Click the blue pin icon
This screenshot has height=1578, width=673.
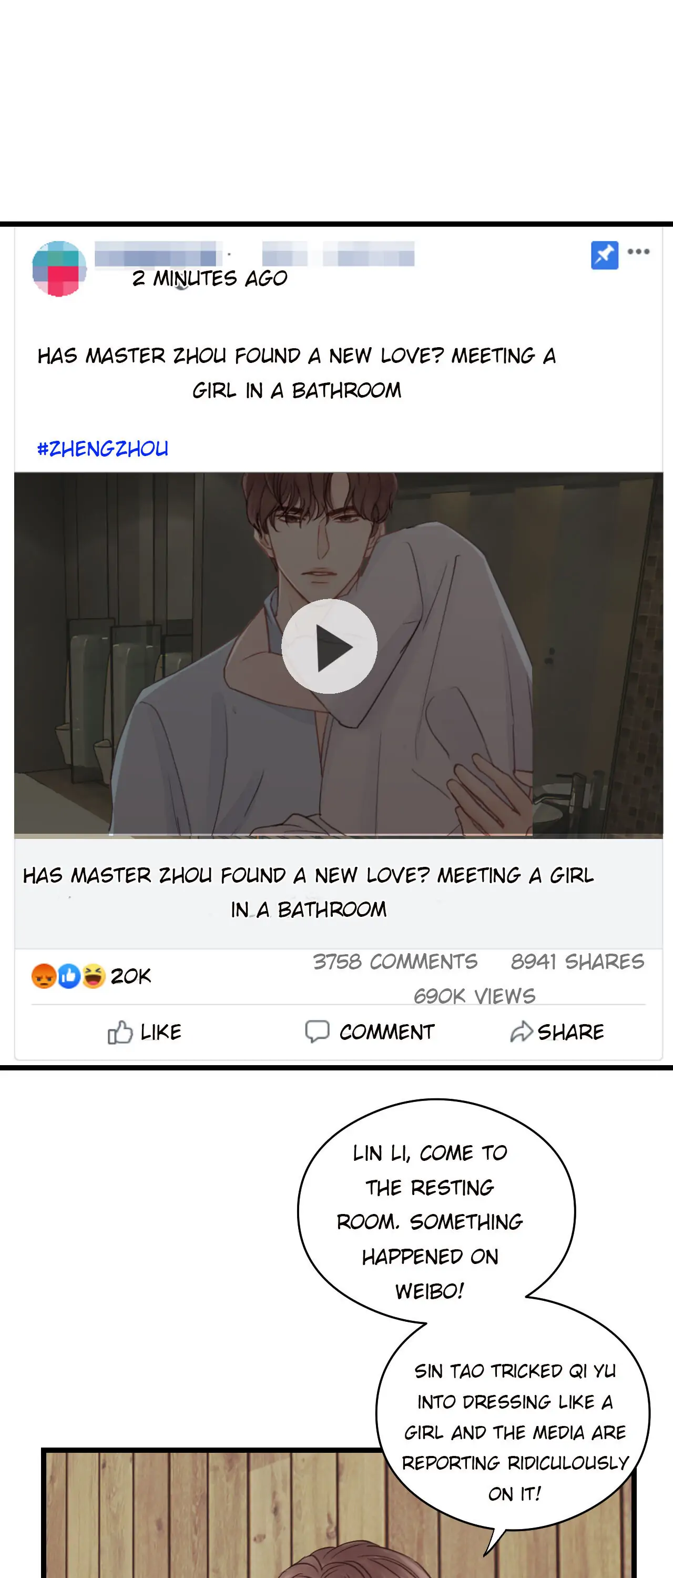(605, 255)
